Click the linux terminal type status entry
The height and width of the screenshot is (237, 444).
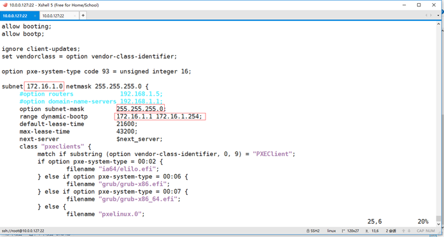(331, 231)
